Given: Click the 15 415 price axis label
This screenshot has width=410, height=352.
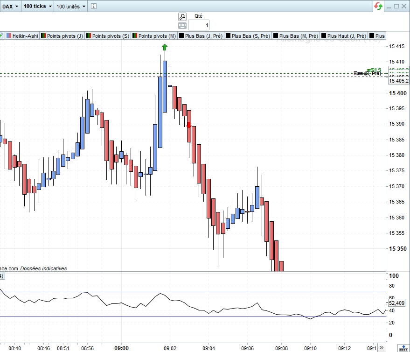Looking at the screenshot, I should click(396, 46).
